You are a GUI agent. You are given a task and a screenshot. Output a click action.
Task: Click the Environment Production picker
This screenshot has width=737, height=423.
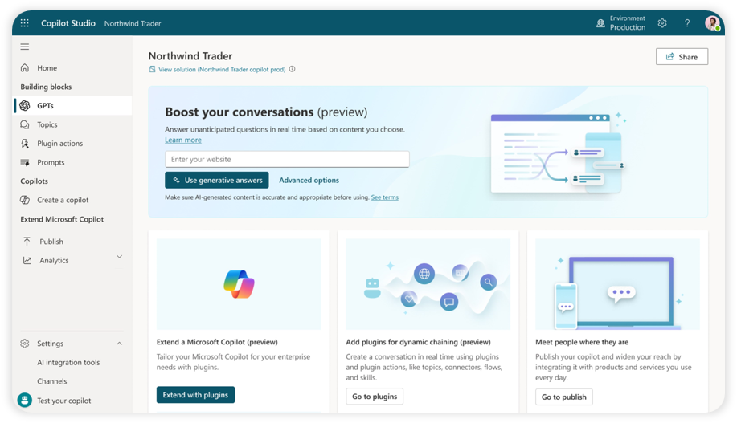[x=621, y=23]
